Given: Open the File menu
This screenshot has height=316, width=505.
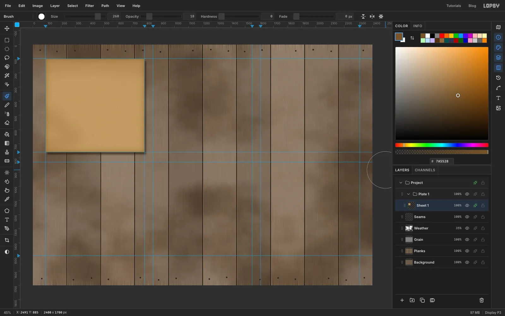Looking at the screenshot, I should (x=8, y=6).
